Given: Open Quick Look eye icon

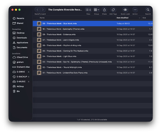Looking at the screenshot, I should [125, 10].
